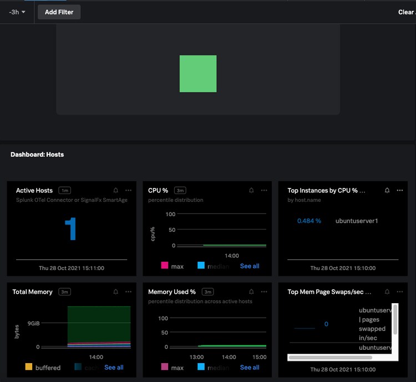Open more actions on Top Mem Page Swaps/sec
416x382 pixels.
coord(400,292)
